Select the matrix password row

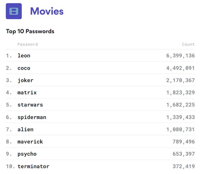click(x=100, y=93)
